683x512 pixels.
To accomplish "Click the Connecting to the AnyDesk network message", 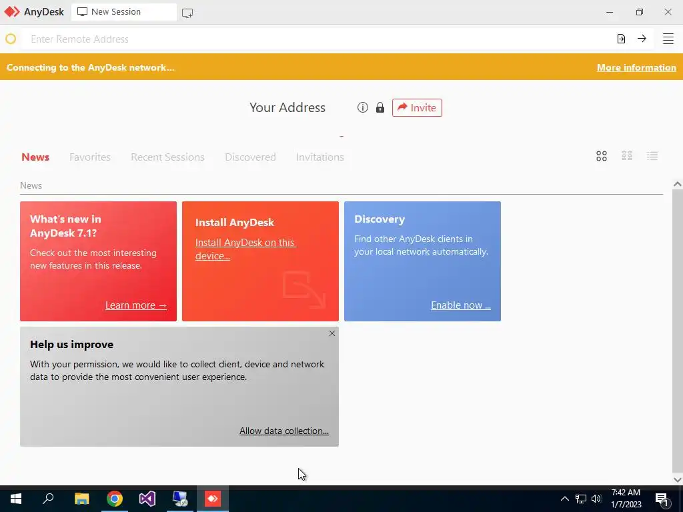I will point(91,67).
